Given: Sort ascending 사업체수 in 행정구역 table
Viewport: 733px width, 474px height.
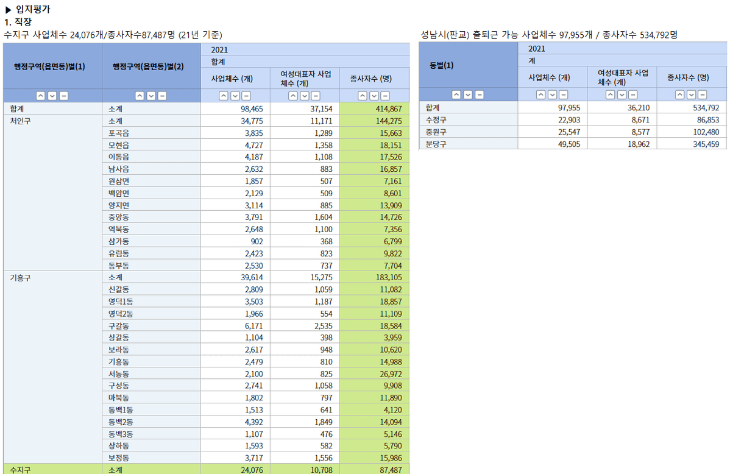Looking at the screenshot, I should coord(223,96).
